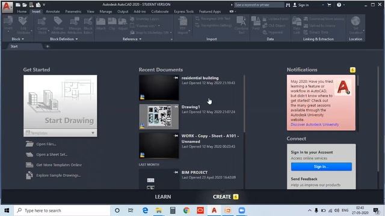
Task: Open Task View on the taskbar
Action: pos(131,211)
